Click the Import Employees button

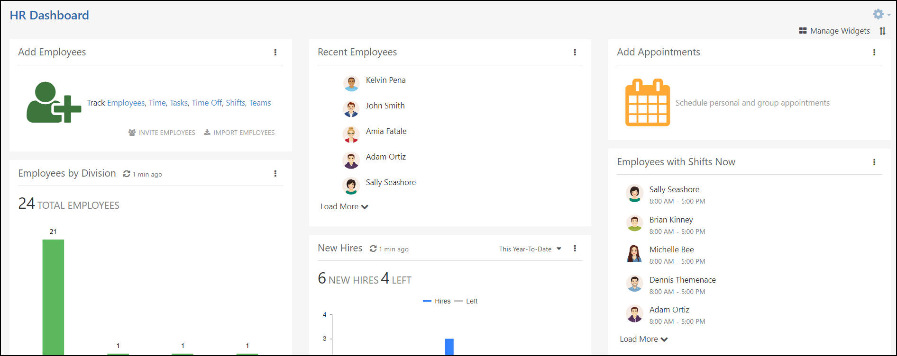[239, 133]
